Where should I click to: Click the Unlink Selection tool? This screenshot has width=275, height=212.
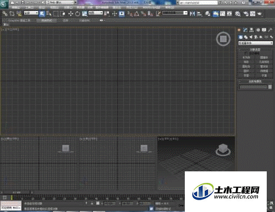12,14
